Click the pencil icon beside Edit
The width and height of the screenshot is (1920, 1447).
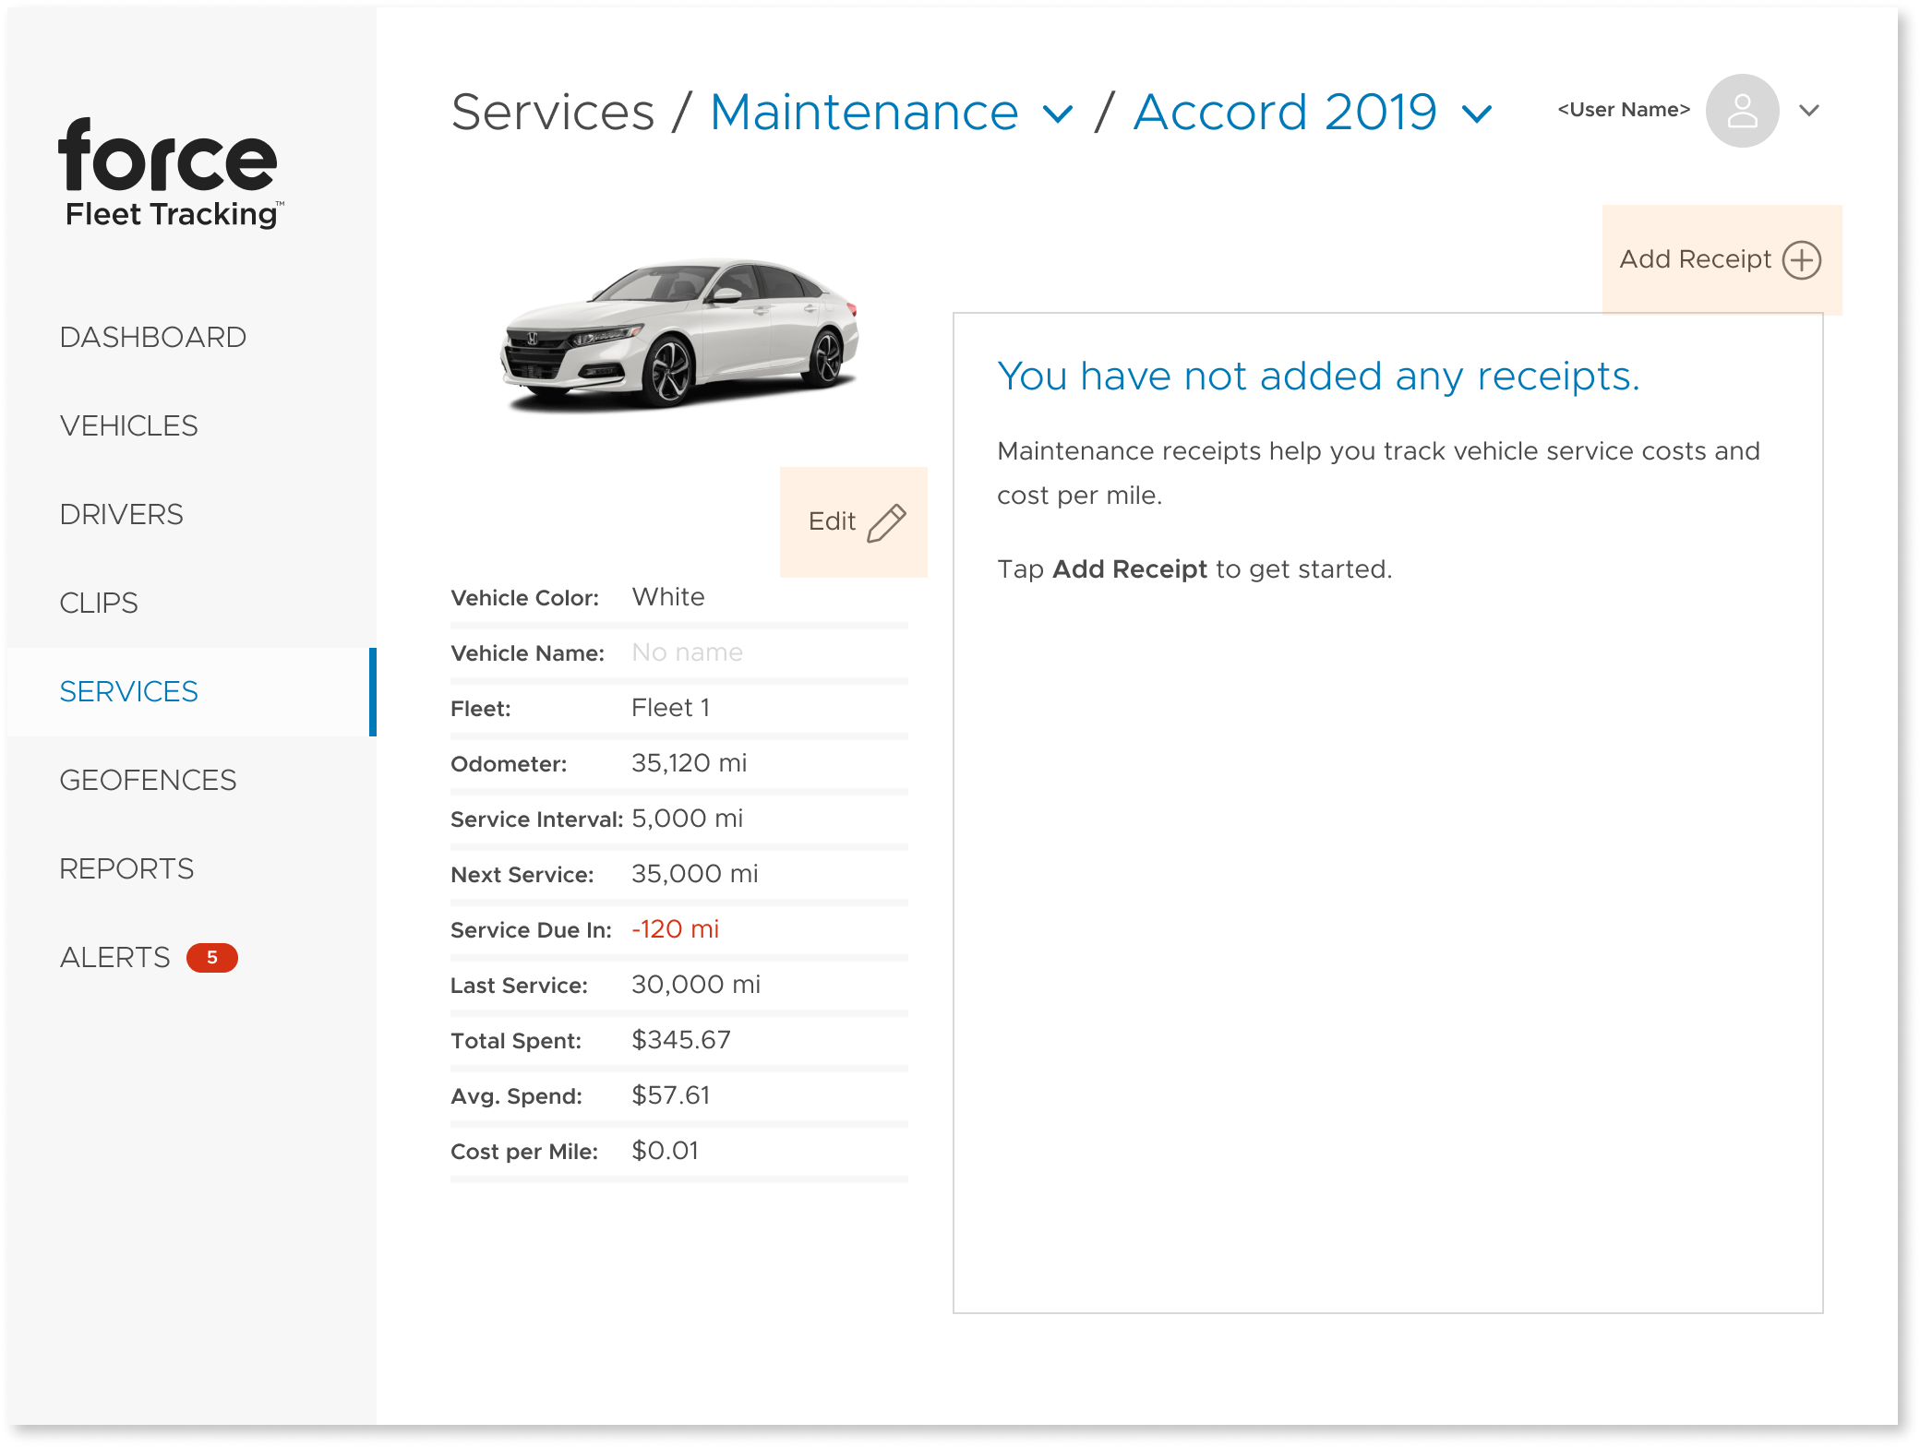click(x=886, y=522)
